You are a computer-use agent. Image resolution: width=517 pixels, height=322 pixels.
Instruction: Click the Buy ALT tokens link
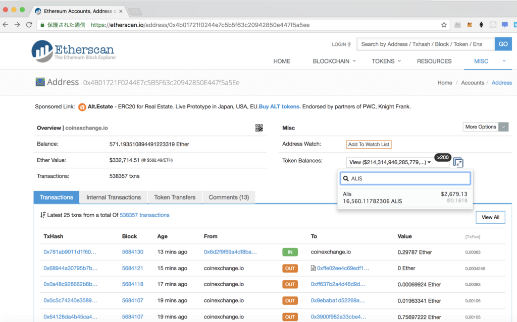(280, 107)
